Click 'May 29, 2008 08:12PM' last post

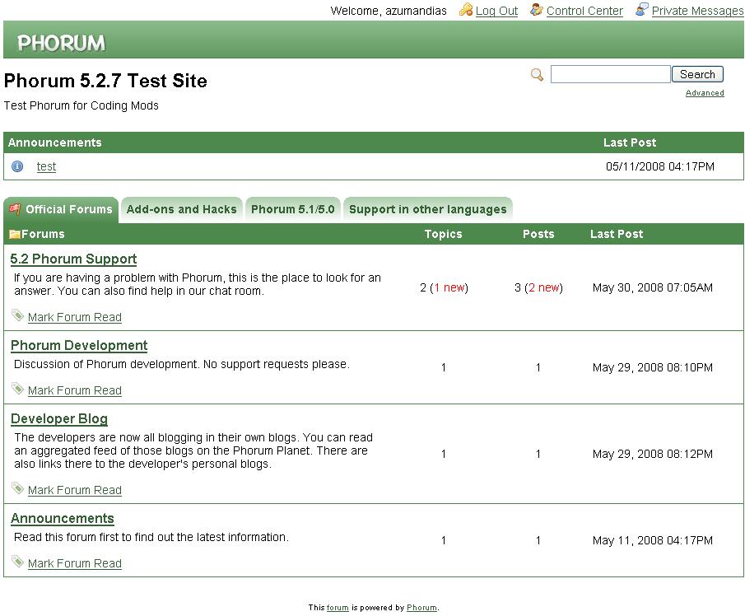tap(652, 454)
